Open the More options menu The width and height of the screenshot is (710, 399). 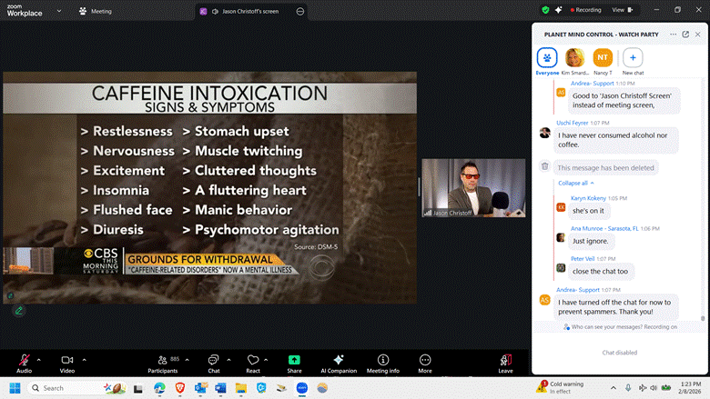click(425, 364)
